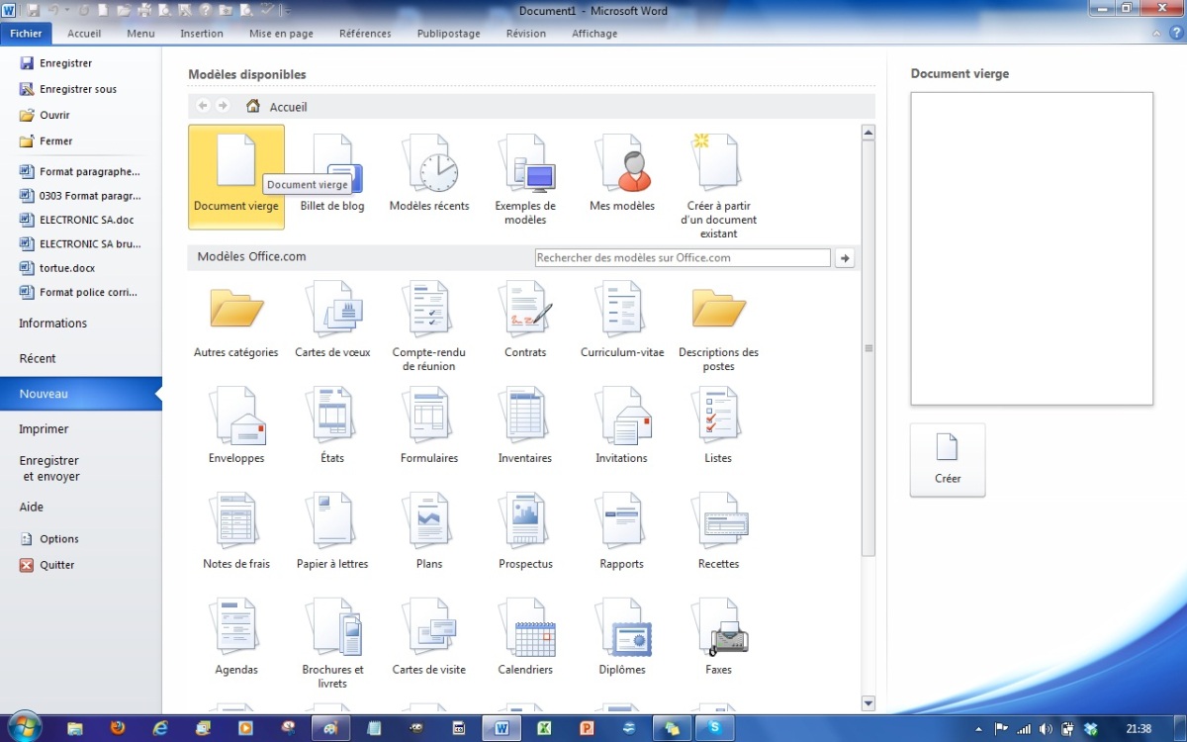
Task: Click the template list scroll down arrow
Action: 868,703
